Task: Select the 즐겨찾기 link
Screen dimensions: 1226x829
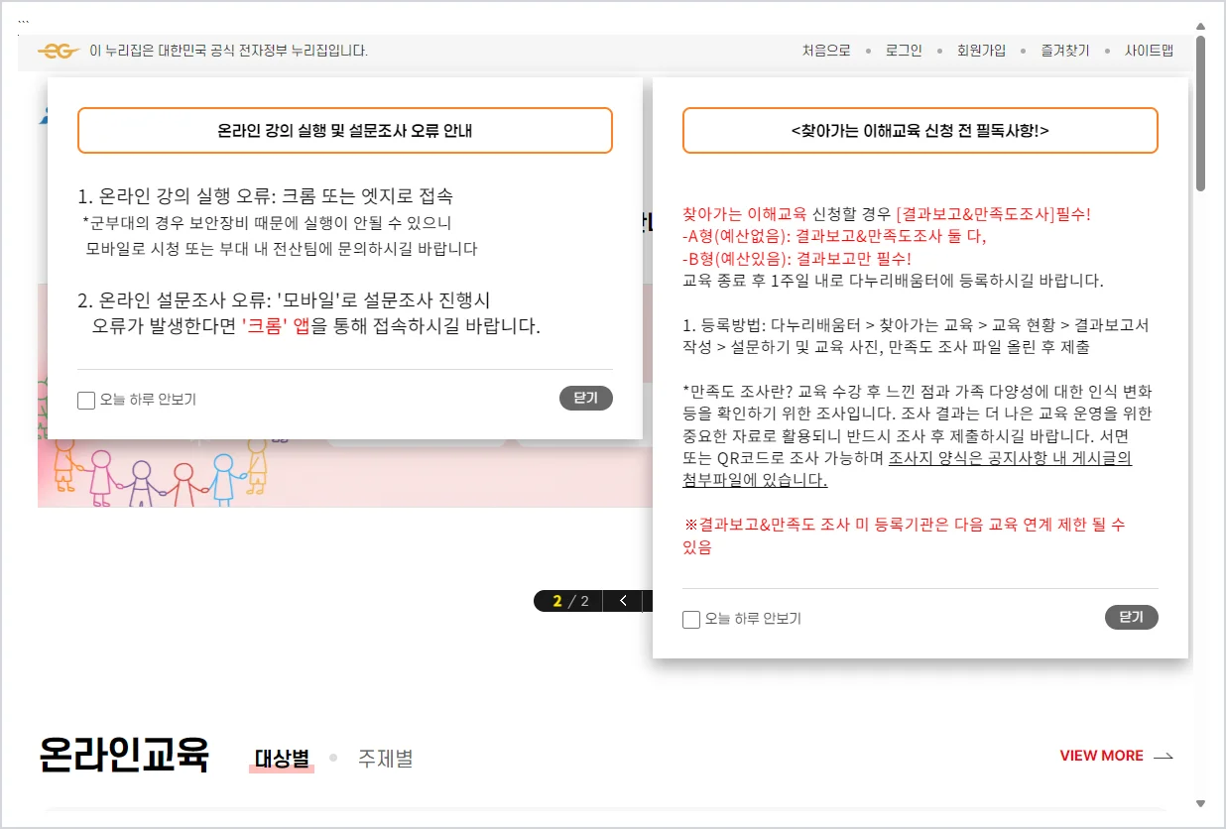Action: tap(1064, 51)
